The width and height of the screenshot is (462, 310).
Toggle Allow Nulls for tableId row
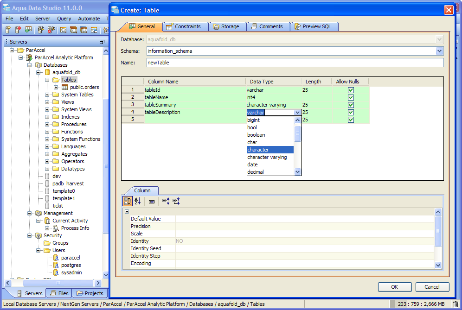(x=351, y=90)
